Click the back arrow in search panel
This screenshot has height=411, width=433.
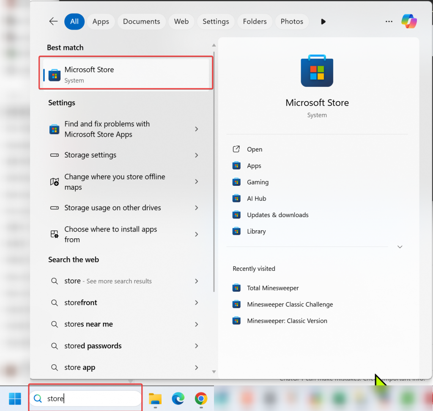[x=53, y=21]
